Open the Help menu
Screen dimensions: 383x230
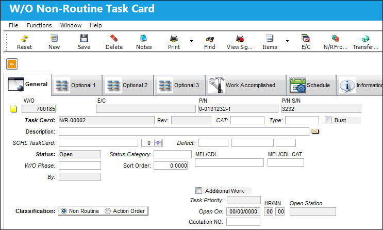(x=95, y=25)
